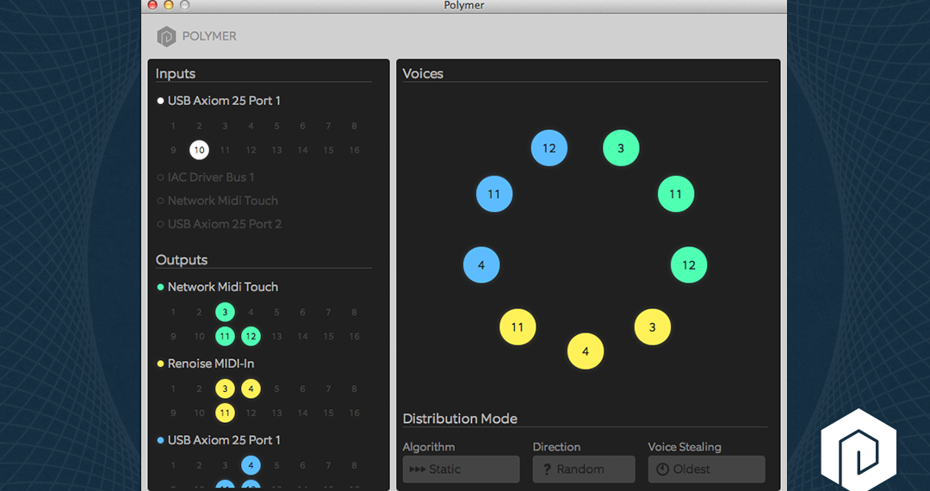The height and width of the screenshot is (491, 930).
Task: Open the Voice Stealing Oldest dropdown
Action: [706, 469]
